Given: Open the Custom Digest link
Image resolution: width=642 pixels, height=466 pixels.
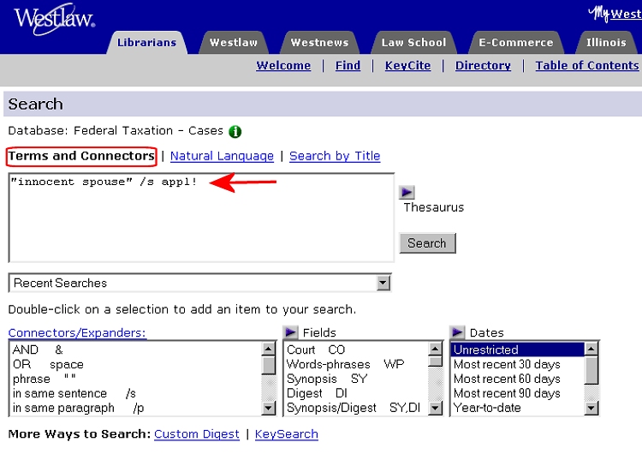Looking at the screenshot, I should point(197,434).
